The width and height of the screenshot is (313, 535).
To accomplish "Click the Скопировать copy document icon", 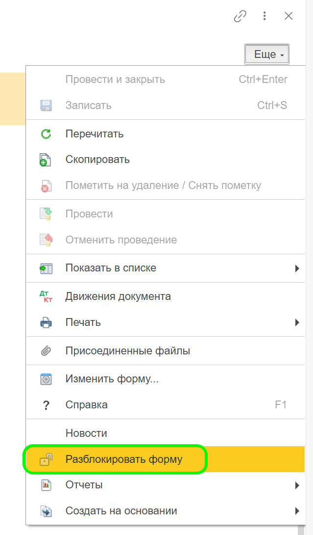I will point(46,160).
